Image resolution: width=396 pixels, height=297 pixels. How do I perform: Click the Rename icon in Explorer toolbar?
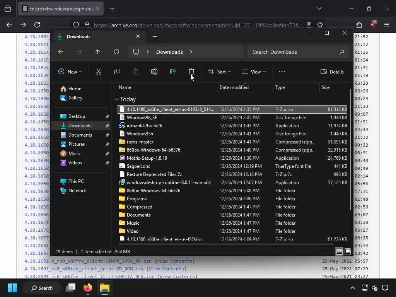[154, 72]
